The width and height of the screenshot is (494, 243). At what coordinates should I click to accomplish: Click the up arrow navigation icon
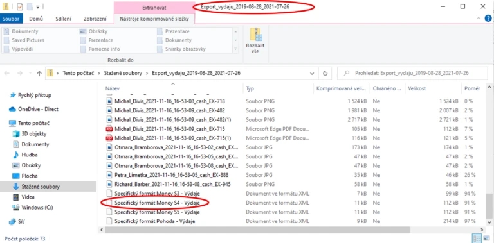point(39,74)
